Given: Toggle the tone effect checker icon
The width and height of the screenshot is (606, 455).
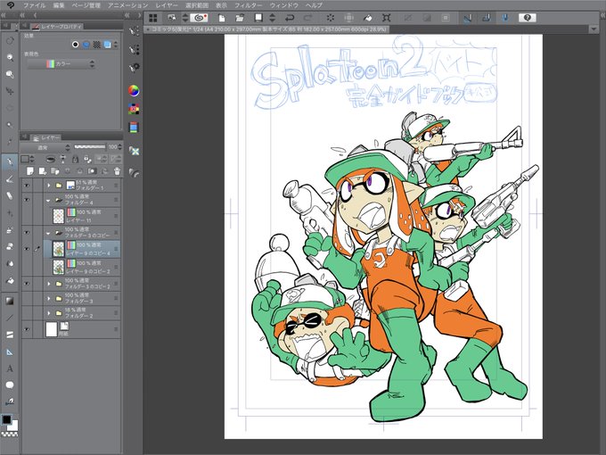Looking at the screenshot, I should pyautogui.click(x=96, y=45).
